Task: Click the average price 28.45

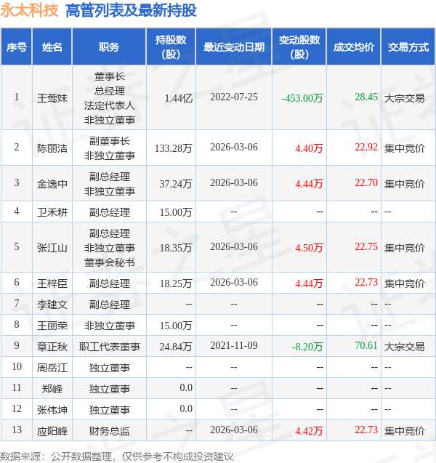Action: [x=366, y=97]
